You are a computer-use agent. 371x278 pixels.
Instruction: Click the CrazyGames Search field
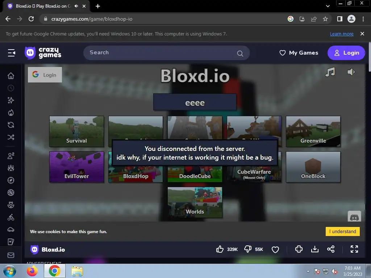coord(166,53)
